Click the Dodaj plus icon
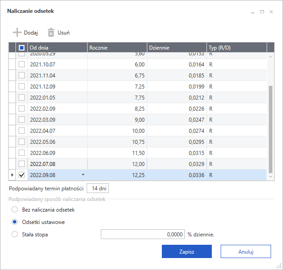This screenshot has height=270, width=283. pos(17,32)
